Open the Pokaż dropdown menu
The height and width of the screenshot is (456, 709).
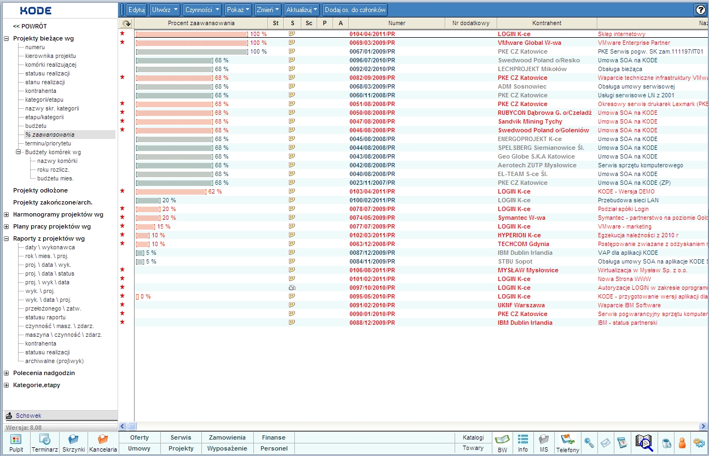point(238,9)
